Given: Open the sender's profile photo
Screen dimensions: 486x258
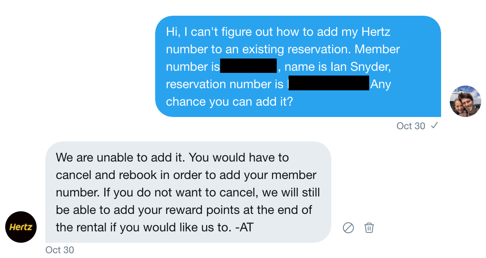Looking at the screenshot, I should point(465,101).
